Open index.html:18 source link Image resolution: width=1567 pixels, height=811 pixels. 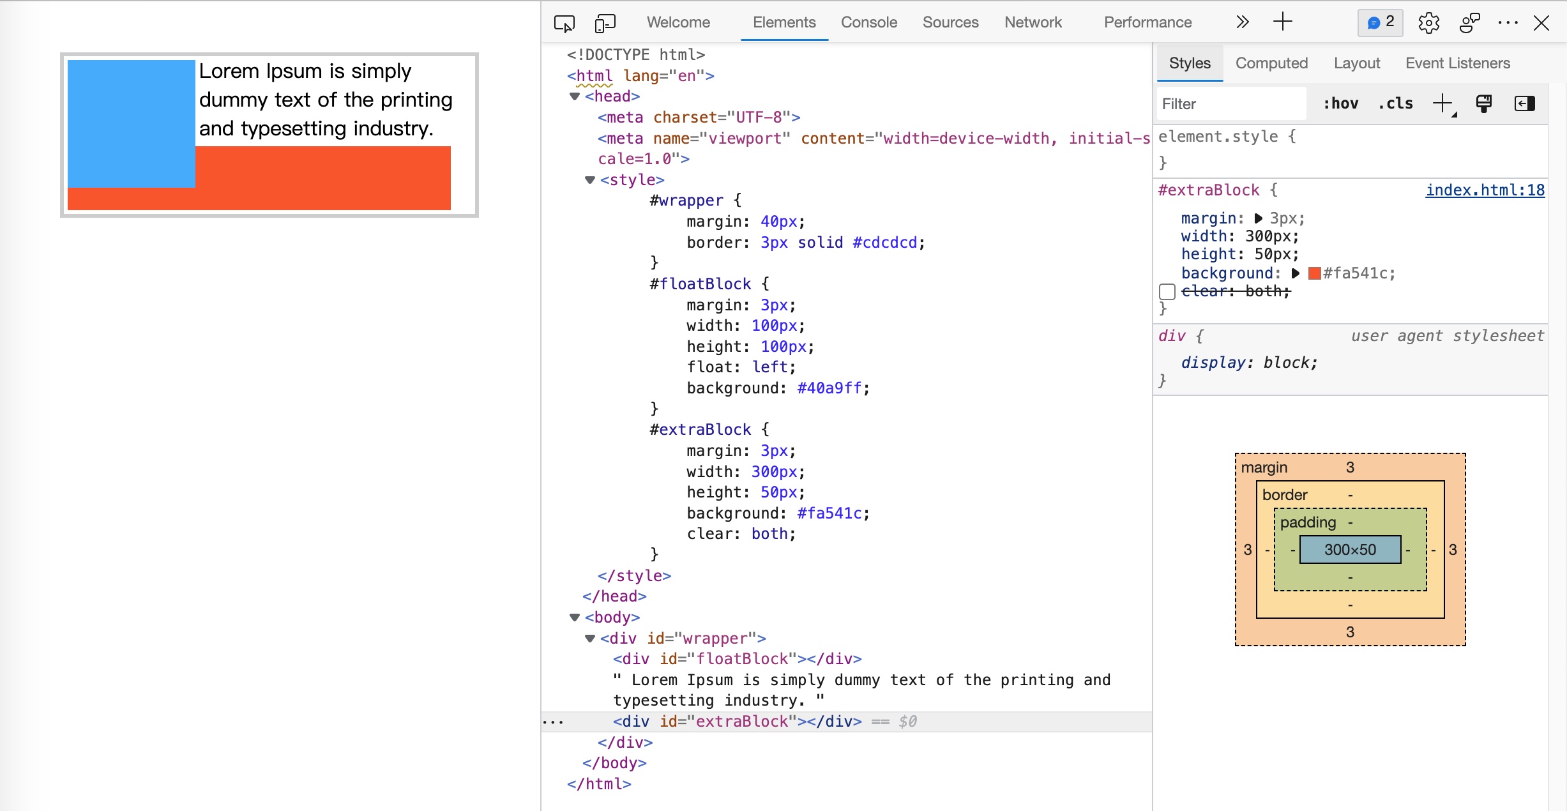[1485, 190]
